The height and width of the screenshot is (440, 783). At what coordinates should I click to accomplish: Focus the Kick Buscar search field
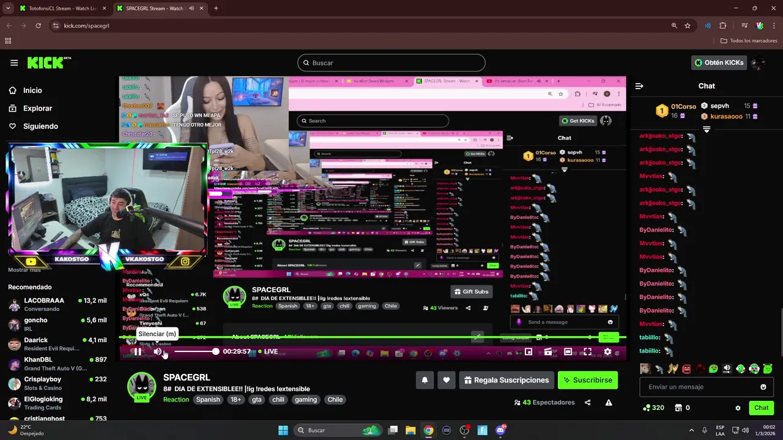tap(391, 63)
